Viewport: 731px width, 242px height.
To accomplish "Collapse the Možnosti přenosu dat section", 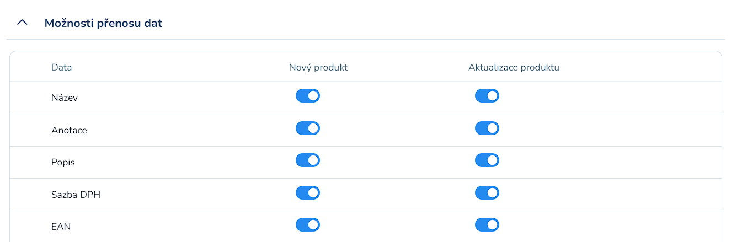I will coord(22,23).
